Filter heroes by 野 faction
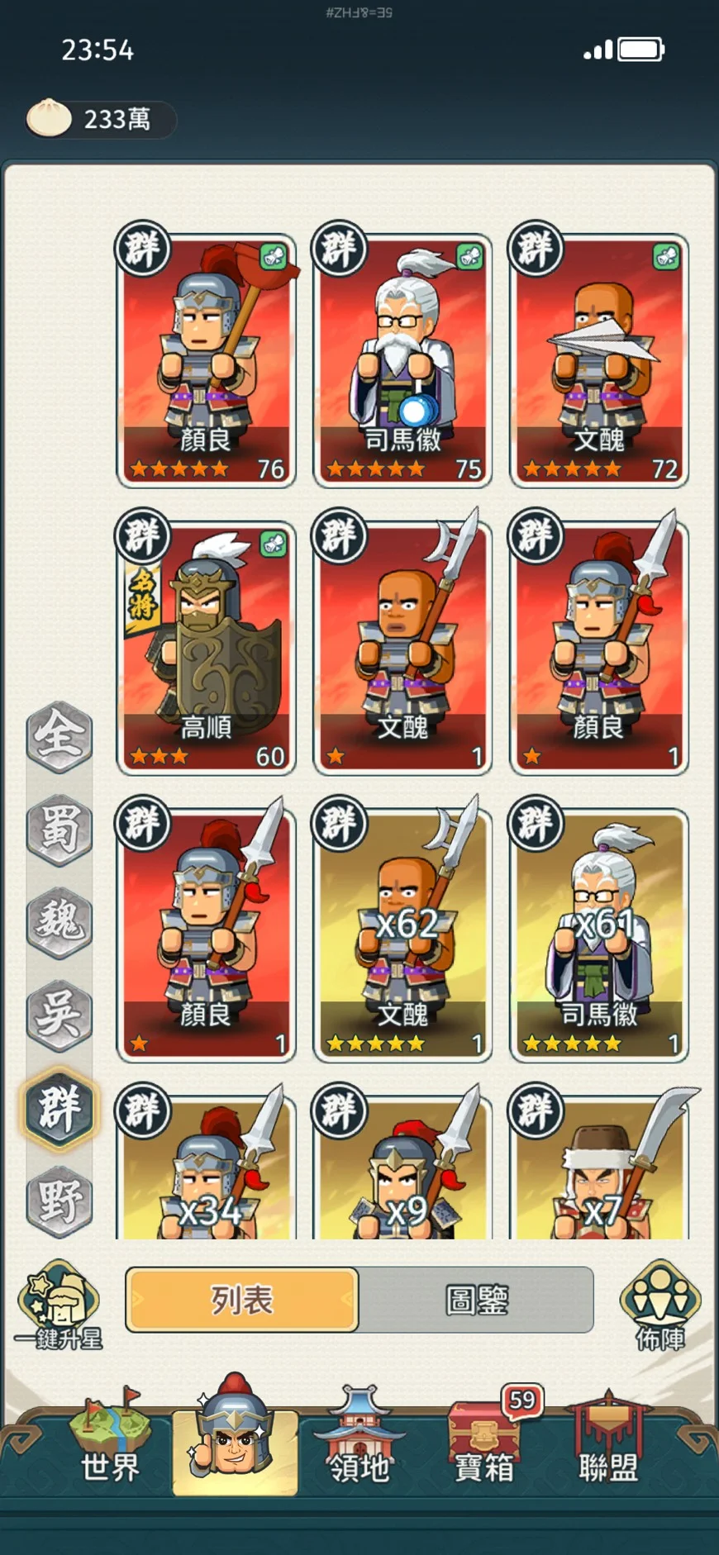Image resolution: width=719 pixels, height=1555 pixels. pos(60,1201)
